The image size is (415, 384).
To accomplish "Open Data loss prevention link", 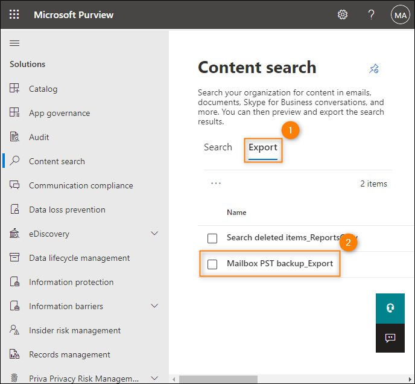I will tap(67, 210).
